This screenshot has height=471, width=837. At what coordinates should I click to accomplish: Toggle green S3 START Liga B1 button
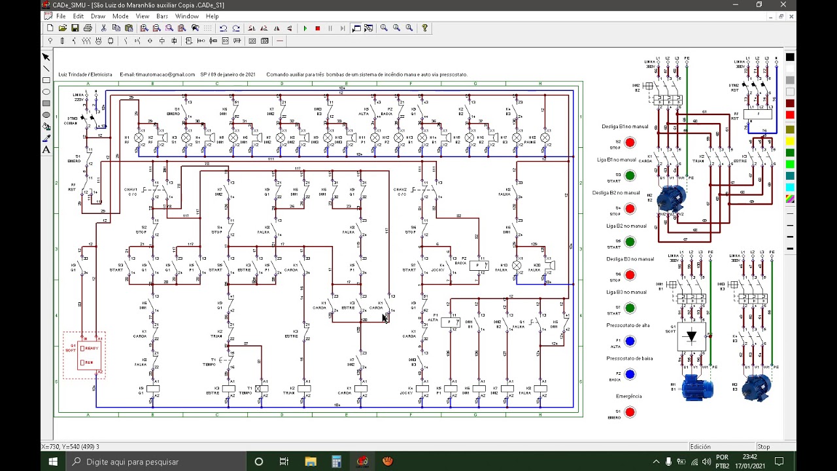point(630,175)
